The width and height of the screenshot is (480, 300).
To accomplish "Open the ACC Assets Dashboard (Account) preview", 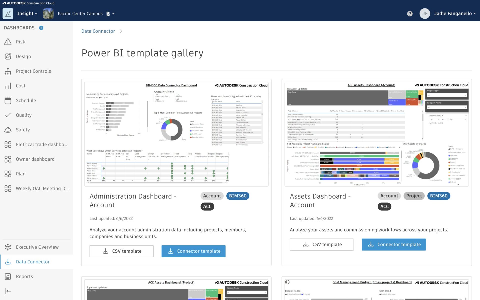I will [377, 134].
